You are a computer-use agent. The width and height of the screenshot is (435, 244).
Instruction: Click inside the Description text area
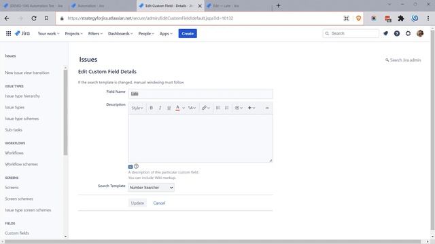pos(201,138)
